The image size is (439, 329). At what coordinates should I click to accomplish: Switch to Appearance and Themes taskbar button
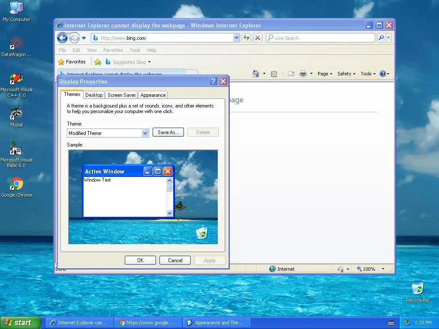(217, 323)
